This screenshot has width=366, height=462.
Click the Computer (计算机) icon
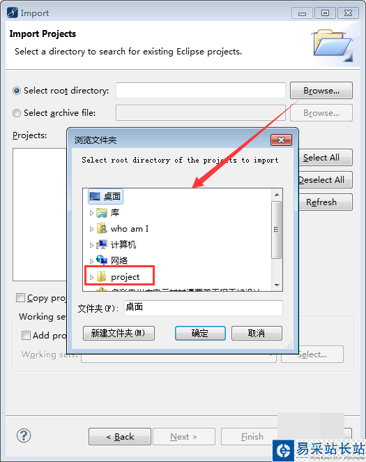[102, 244]
